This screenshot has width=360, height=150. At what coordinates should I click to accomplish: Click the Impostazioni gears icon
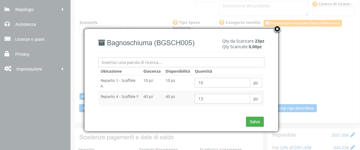[8, 69]
